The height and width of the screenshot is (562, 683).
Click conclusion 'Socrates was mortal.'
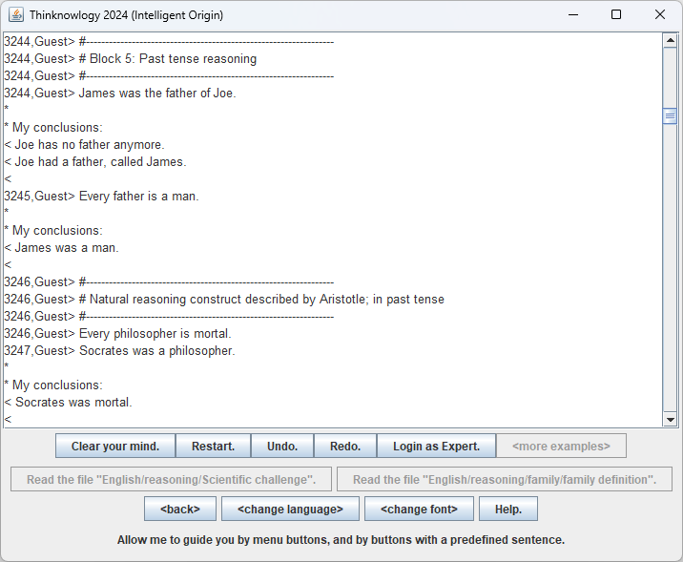73,402
